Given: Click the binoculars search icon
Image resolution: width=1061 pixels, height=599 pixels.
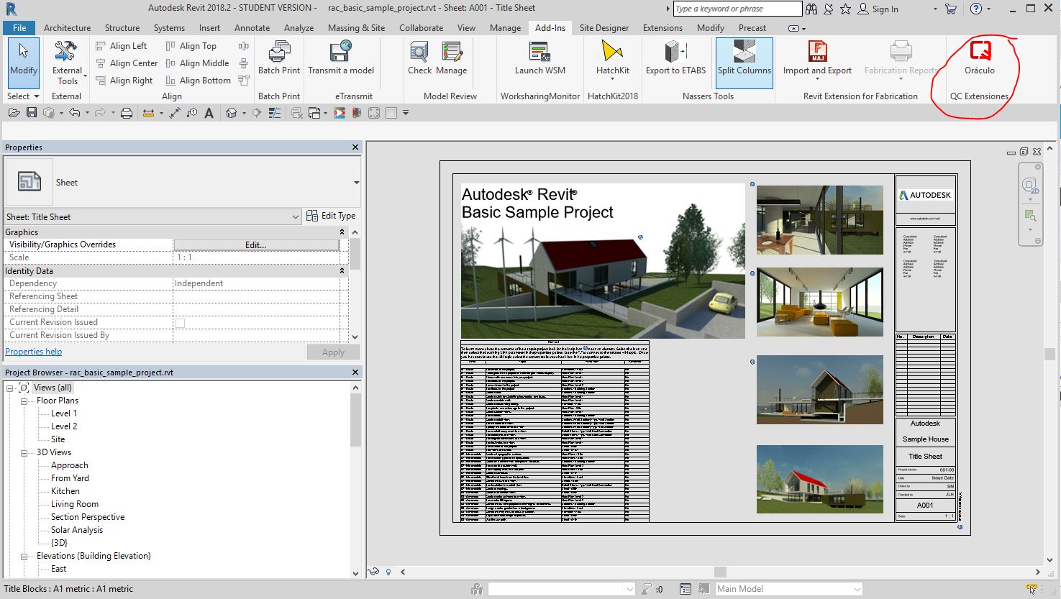Looking at the screenshot, I should tap(811, 9).
